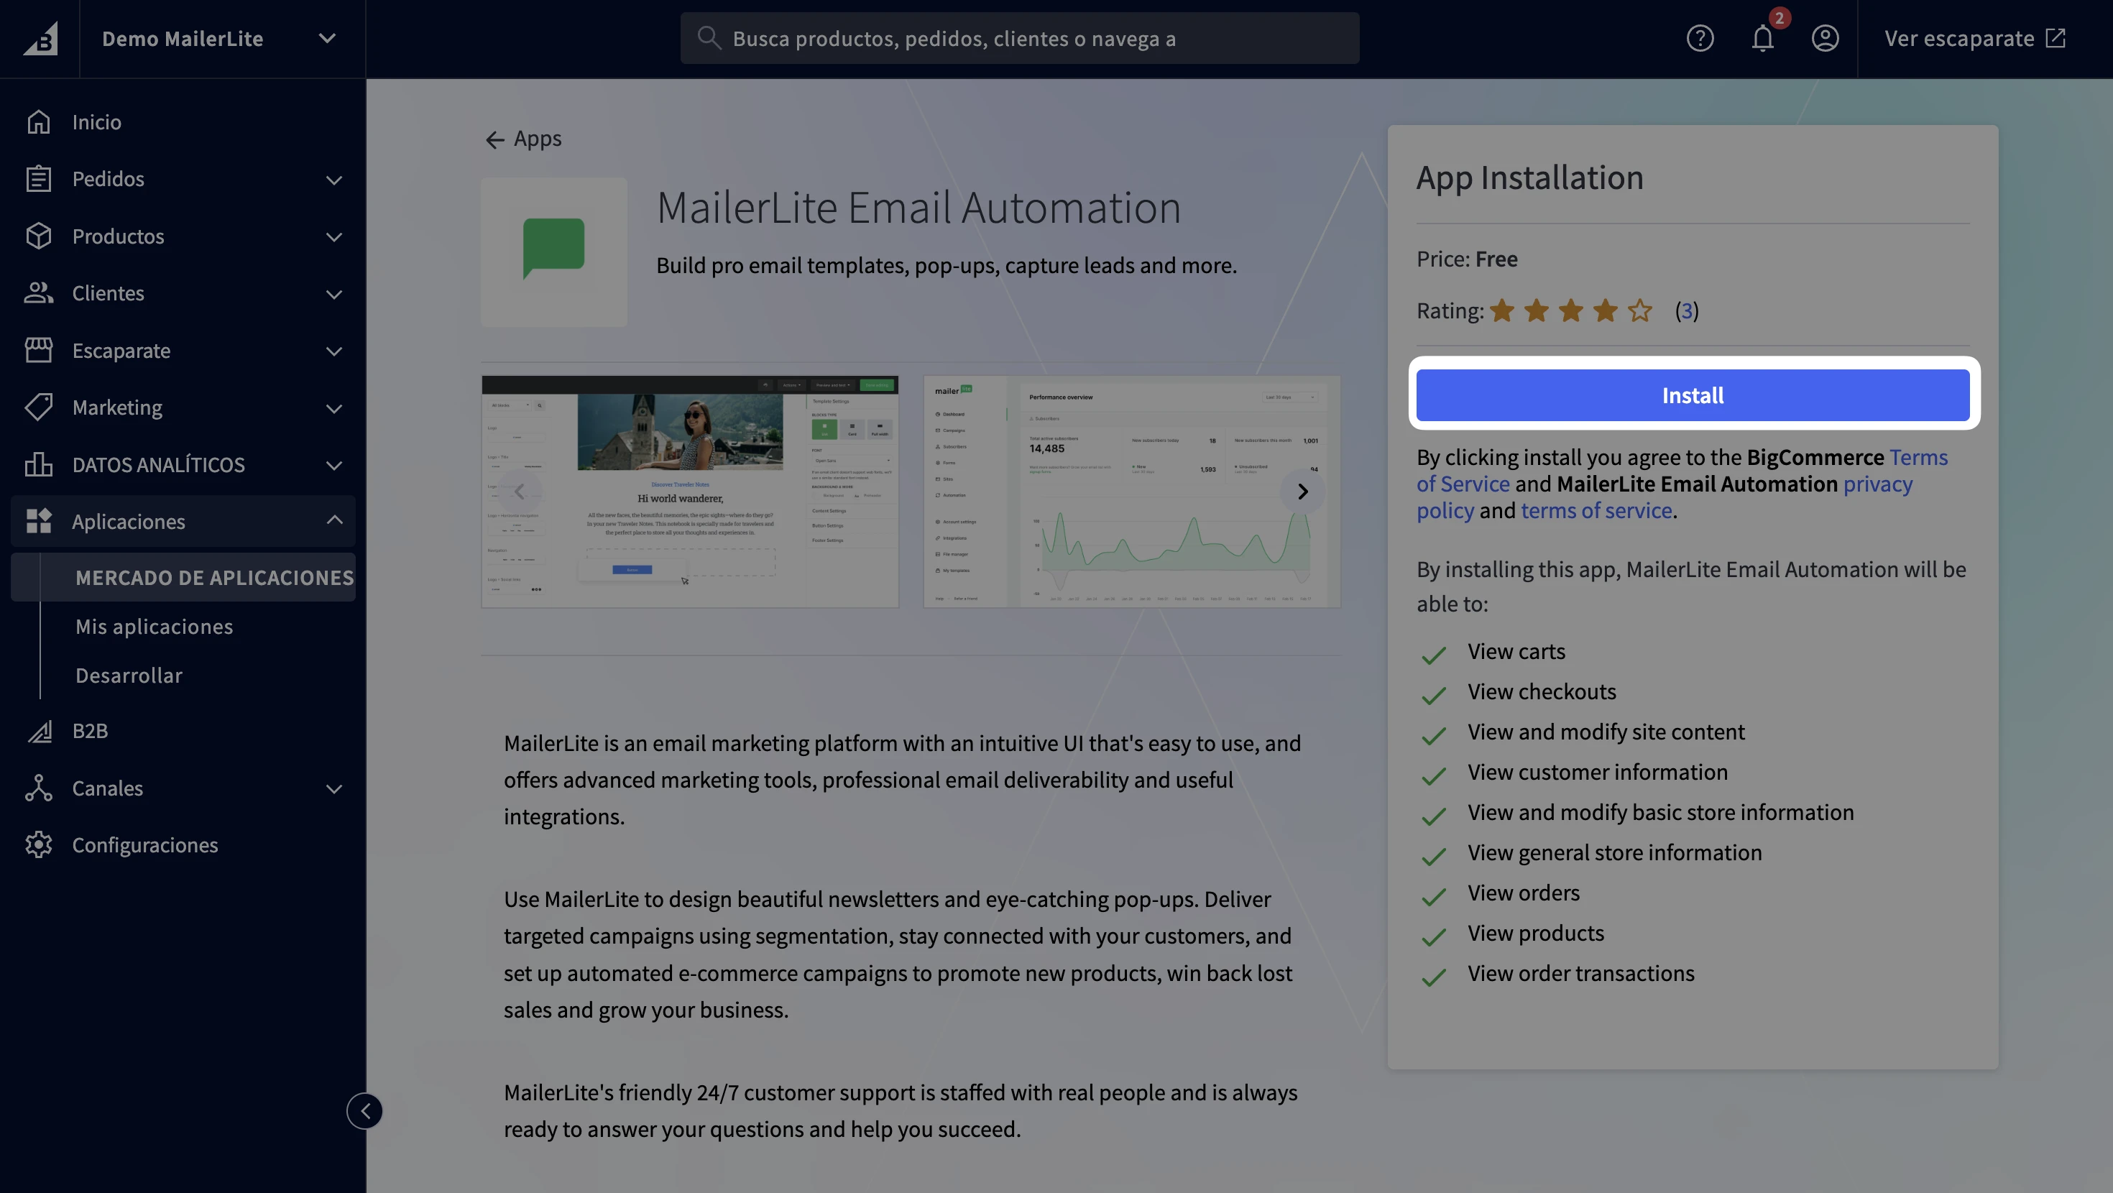This screenshot has height=1193, width=2113.
Task: Open the help question mark icon
Action: click(x=1700, y=39)
